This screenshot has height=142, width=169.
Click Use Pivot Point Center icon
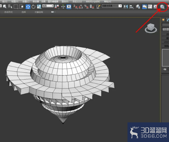click(x=57, y=7)
